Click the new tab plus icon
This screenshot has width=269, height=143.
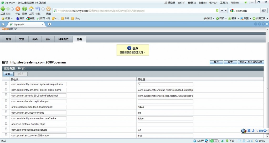click(49, 24)
